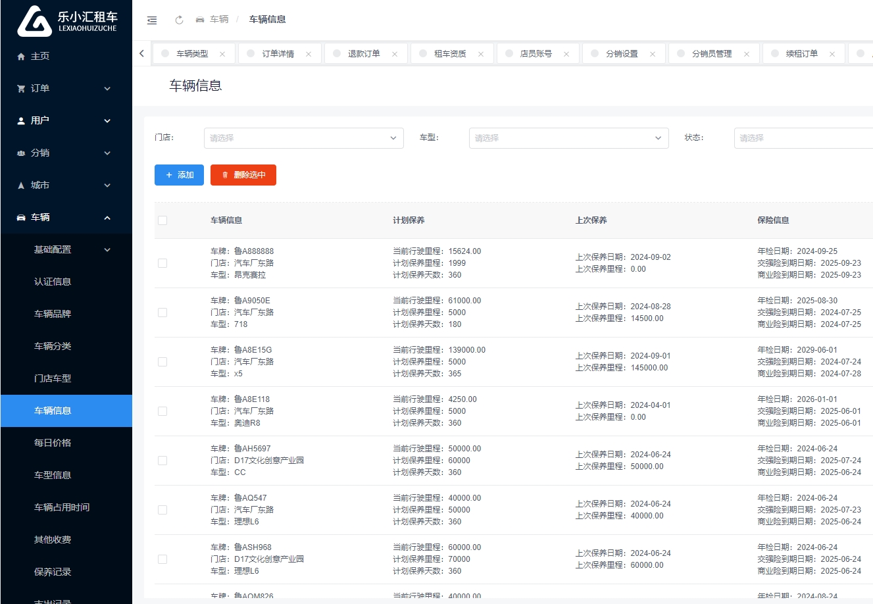Open 车辆分类 in sidebar

(x=66, y=347)
